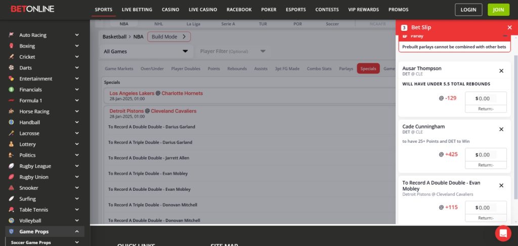Remove Evan Mobley double double bet
Screen dimensions: 518x246
pos(501,185)
